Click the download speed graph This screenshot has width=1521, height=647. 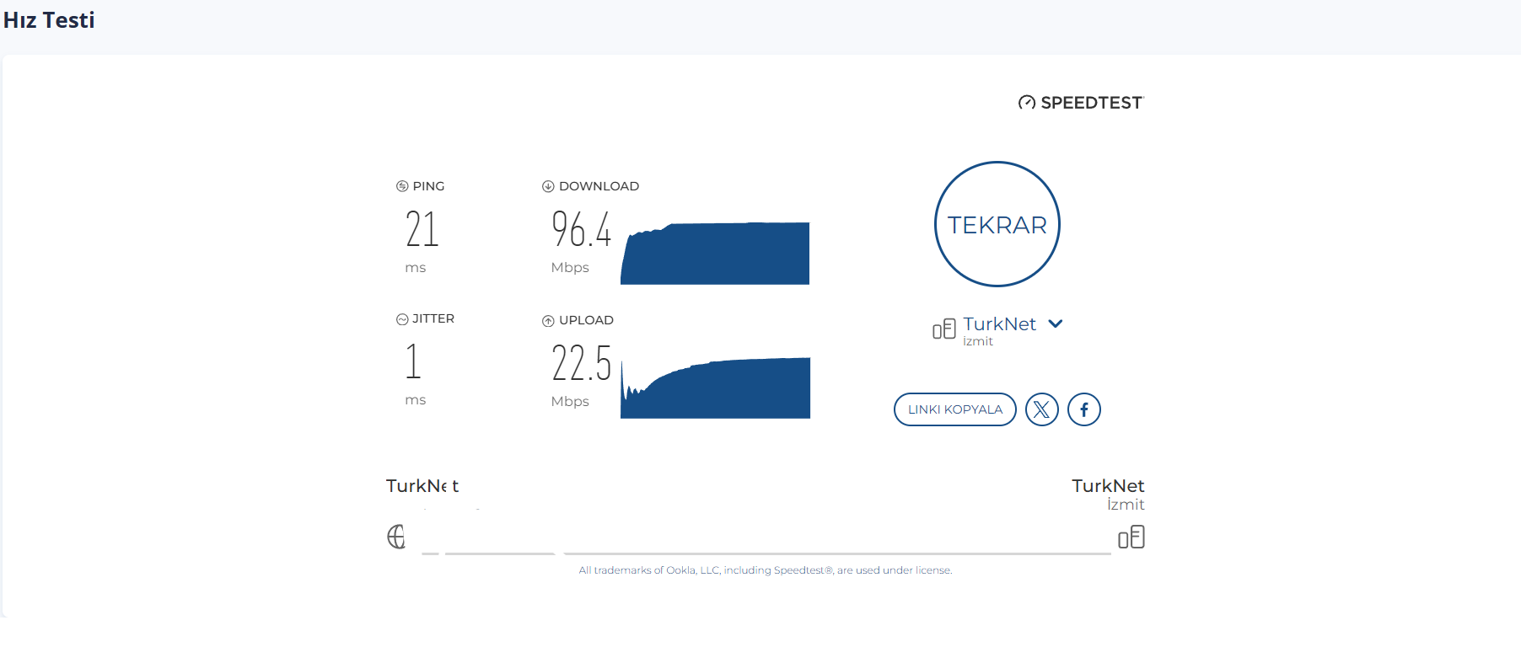tap(715, 253)
